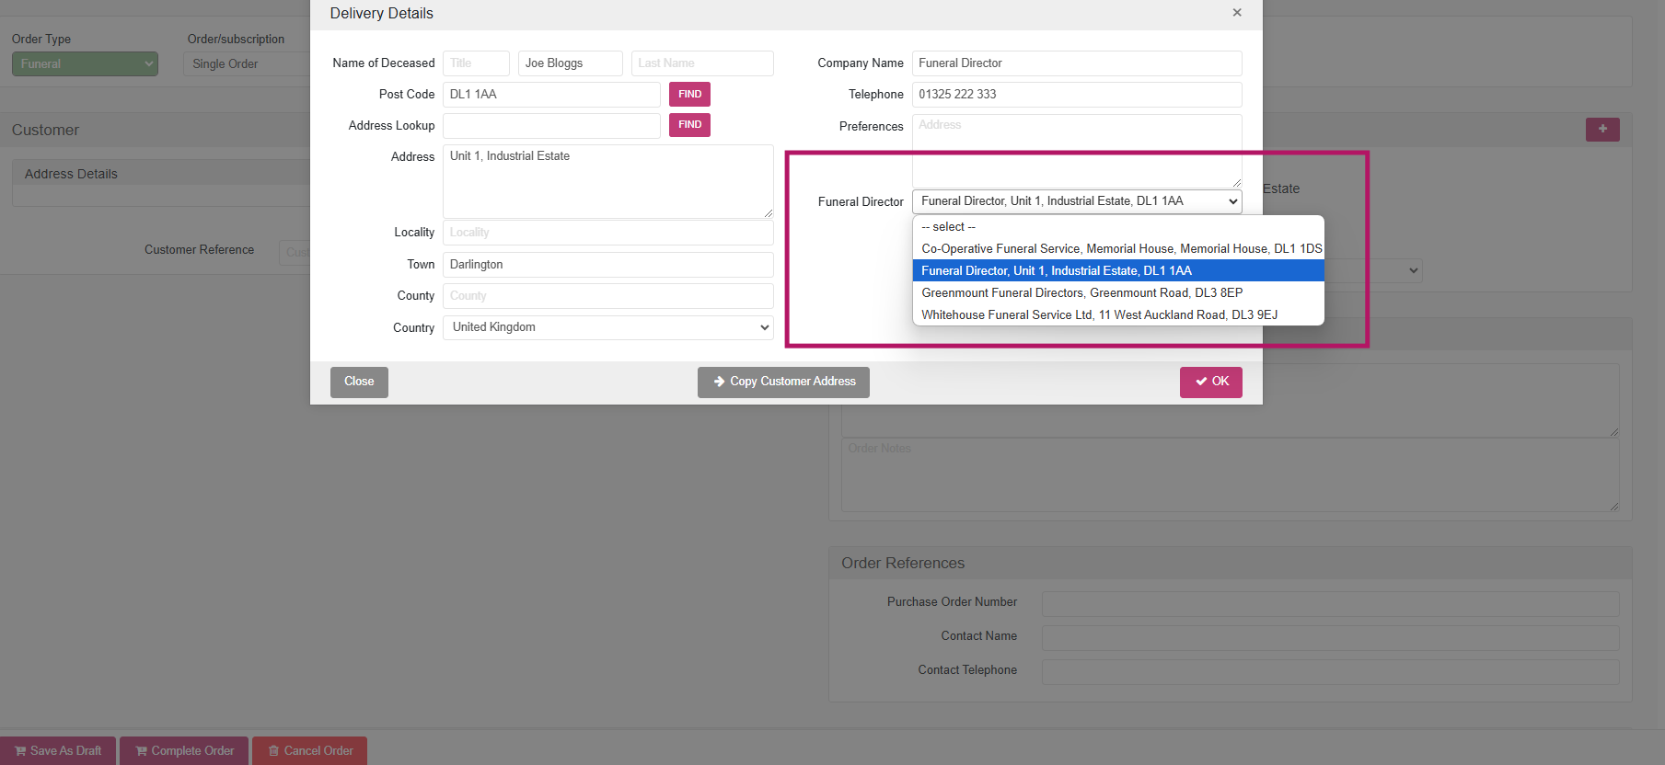Click the Last Name input field
Screen dimensions: 1665x765
(702, 63)
